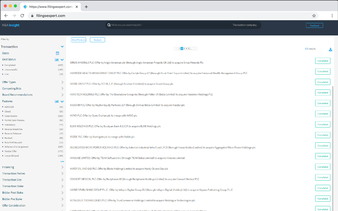Click the site padlock icon

(x=32, y=16)
